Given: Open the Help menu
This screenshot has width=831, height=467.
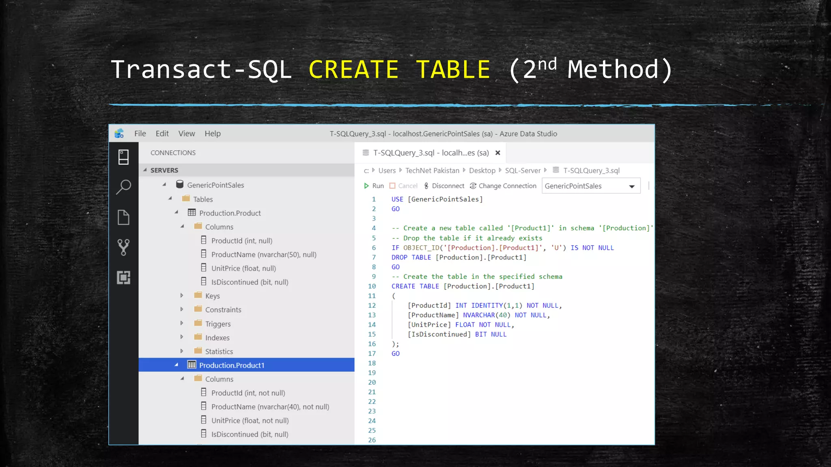Looking at the screenshot, I should tap(213, 133).
